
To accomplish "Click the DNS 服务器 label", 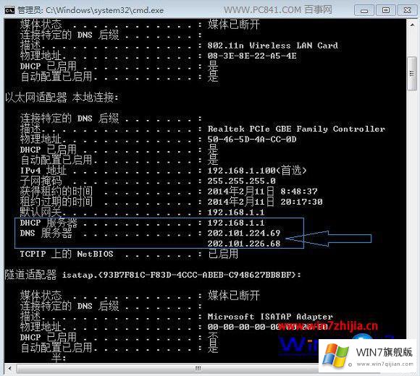I will pos(46,234).
